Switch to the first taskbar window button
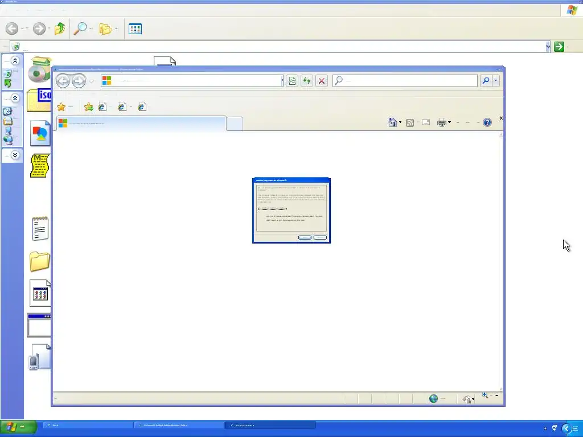This screenshot has width=583, height=437. point(88,425)
